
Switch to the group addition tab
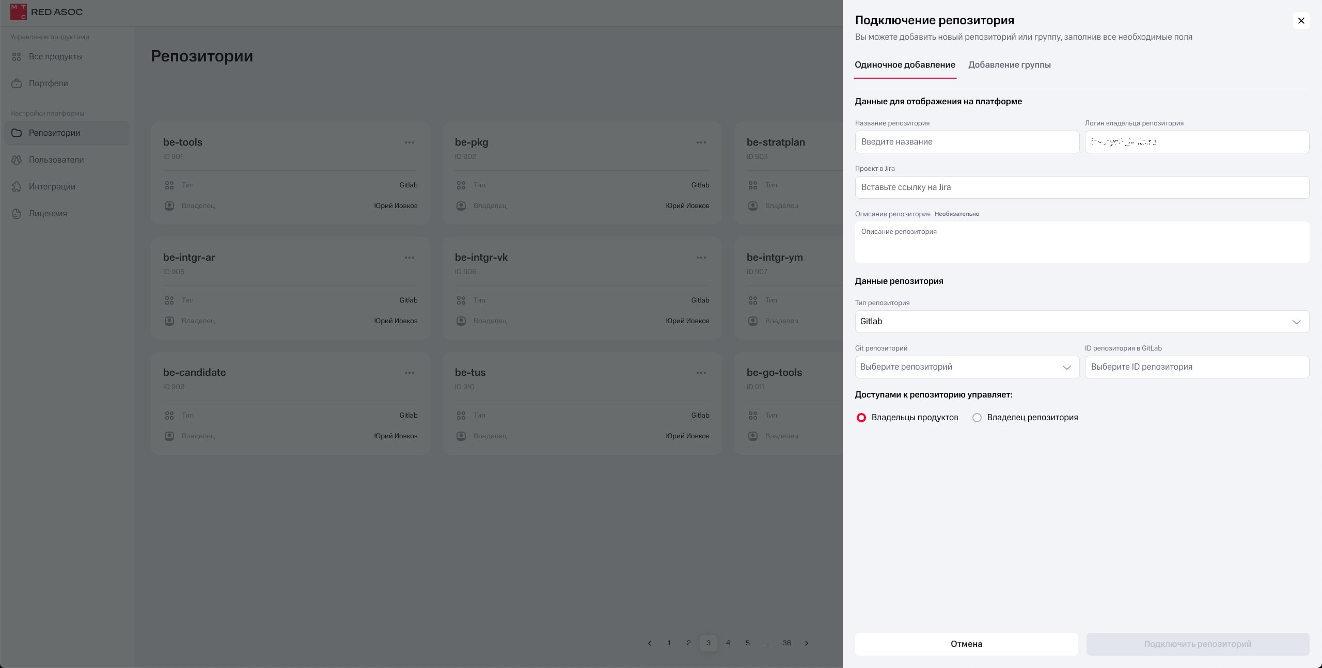[x=1009, y=65]
